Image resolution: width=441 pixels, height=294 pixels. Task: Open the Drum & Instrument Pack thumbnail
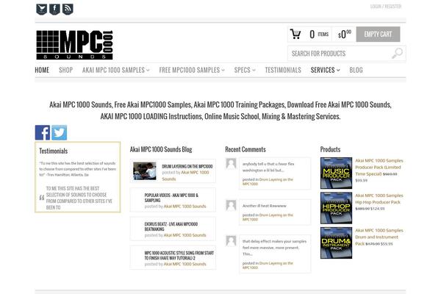pyautogui.click(x=336, y=243)
